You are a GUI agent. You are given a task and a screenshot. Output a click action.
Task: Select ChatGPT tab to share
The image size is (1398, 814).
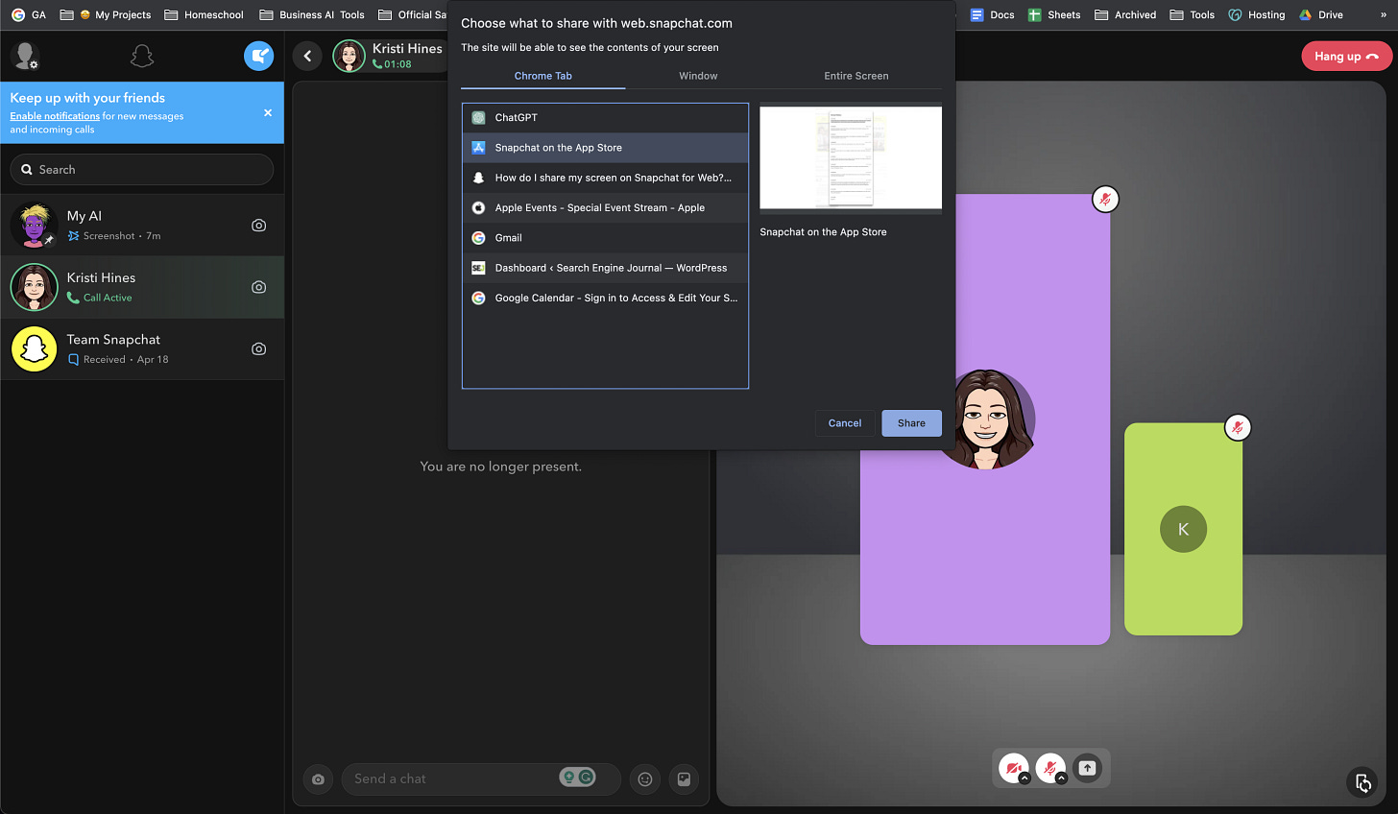(x=605, y=118)
